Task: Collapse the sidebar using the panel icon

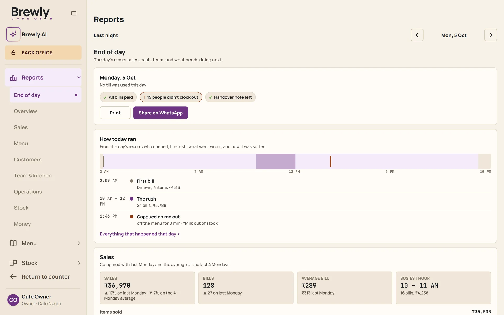Action: click(74, 13)
